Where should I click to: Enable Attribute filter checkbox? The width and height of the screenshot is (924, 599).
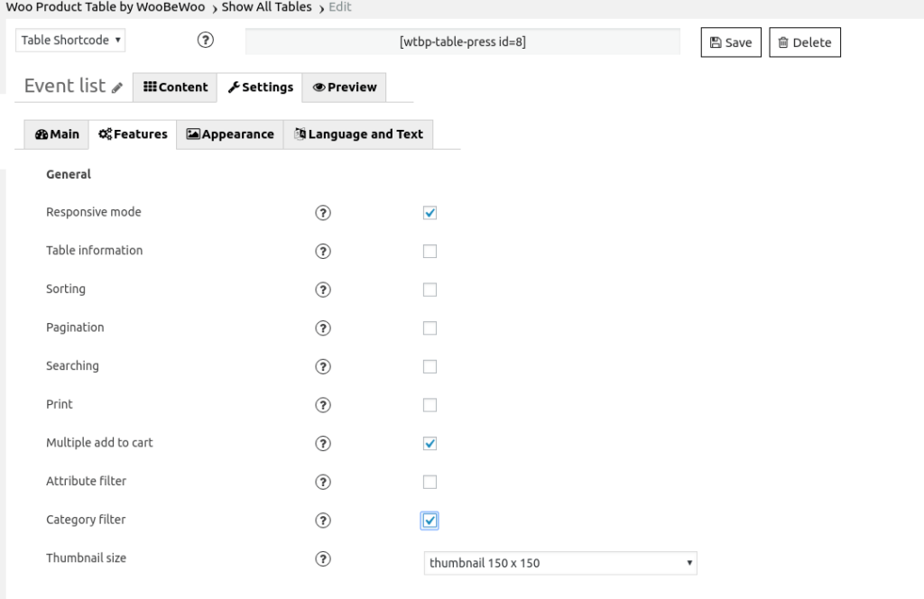pos(430,482)
